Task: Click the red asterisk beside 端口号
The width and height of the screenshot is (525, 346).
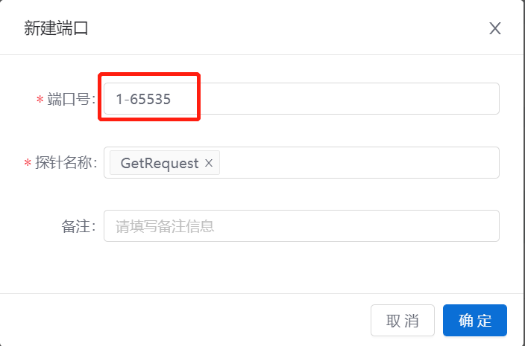Action: (40, 100)
